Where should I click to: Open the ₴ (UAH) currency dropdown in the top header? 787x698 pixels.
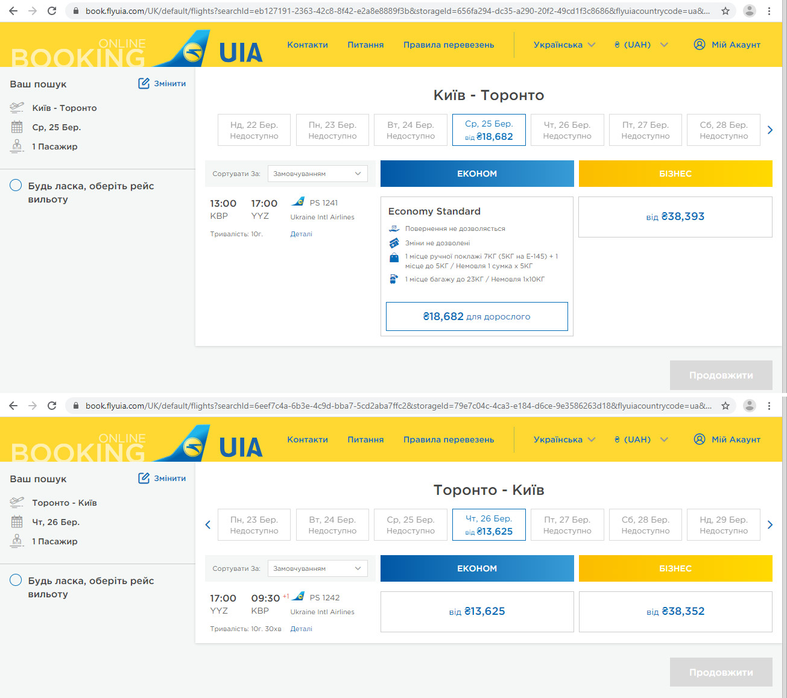(641, 45)
